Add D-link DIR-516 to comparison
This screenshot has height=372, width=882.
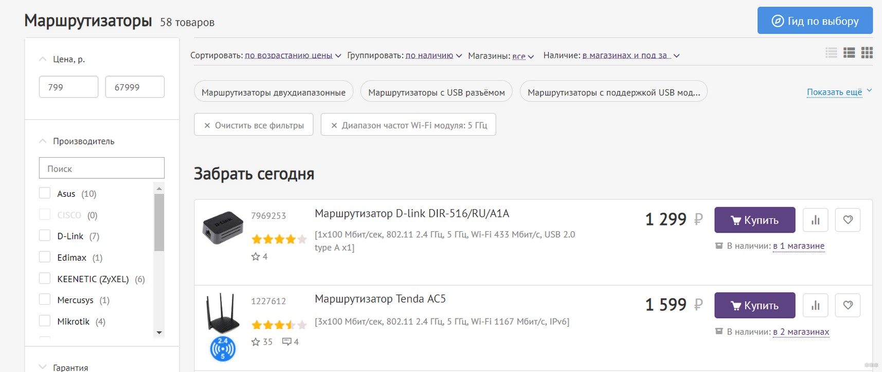(816, 220)
